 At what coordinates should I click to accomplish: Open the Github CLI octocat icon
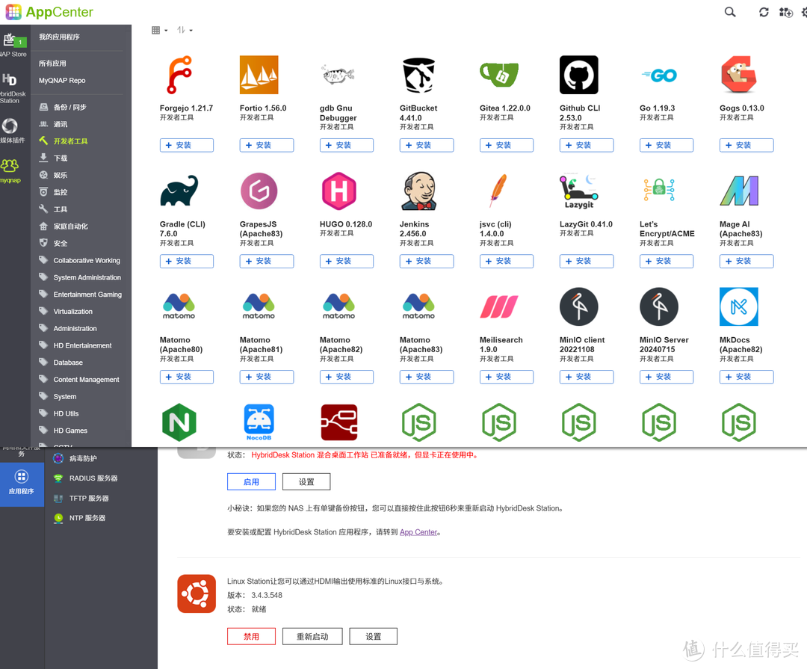point(579,75)
